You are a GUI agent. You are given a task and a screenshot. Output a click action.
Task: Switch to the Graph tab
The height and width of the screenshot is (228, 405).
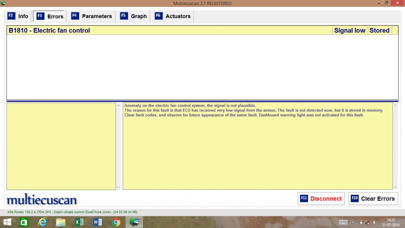(133, 16)
